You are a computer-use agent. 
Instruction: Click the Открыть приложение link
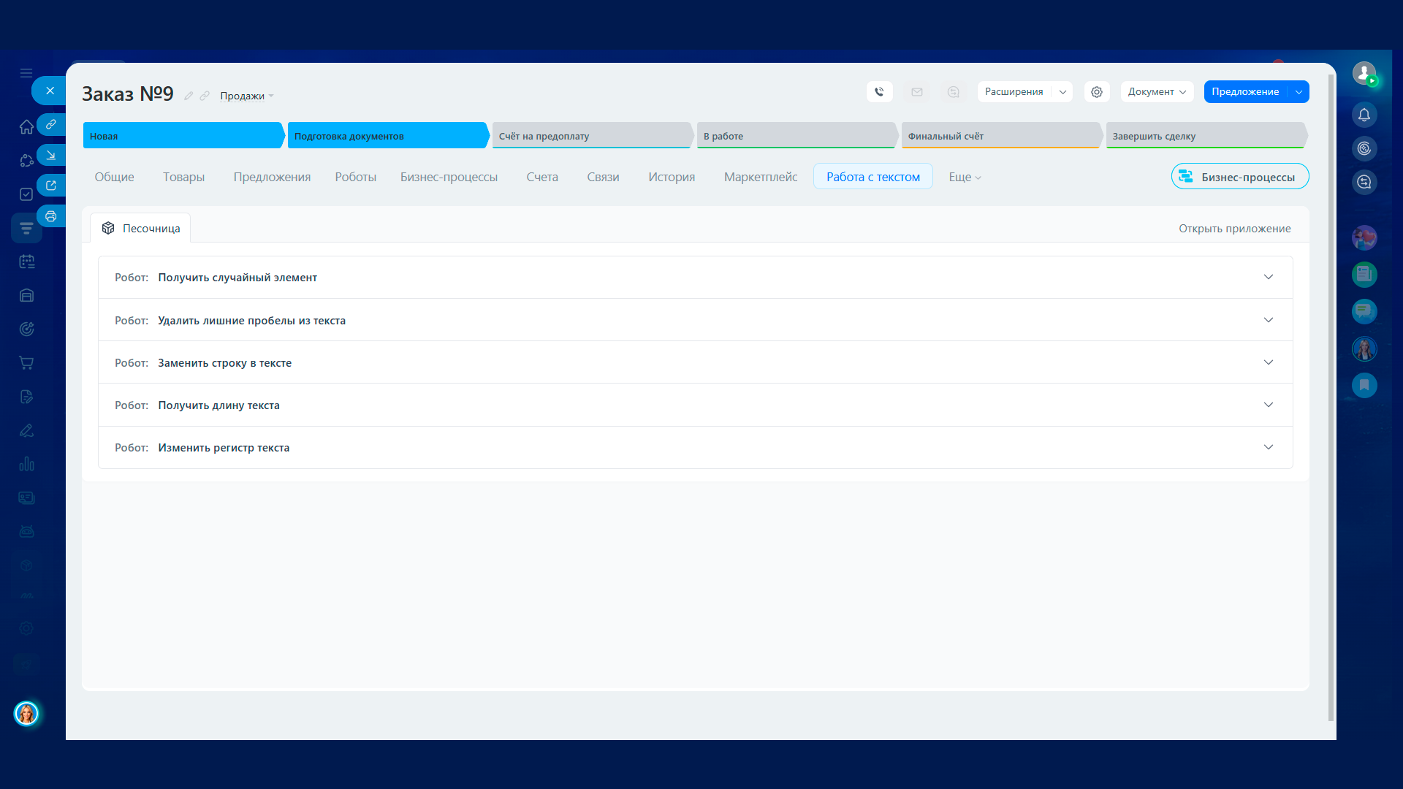1234,229
